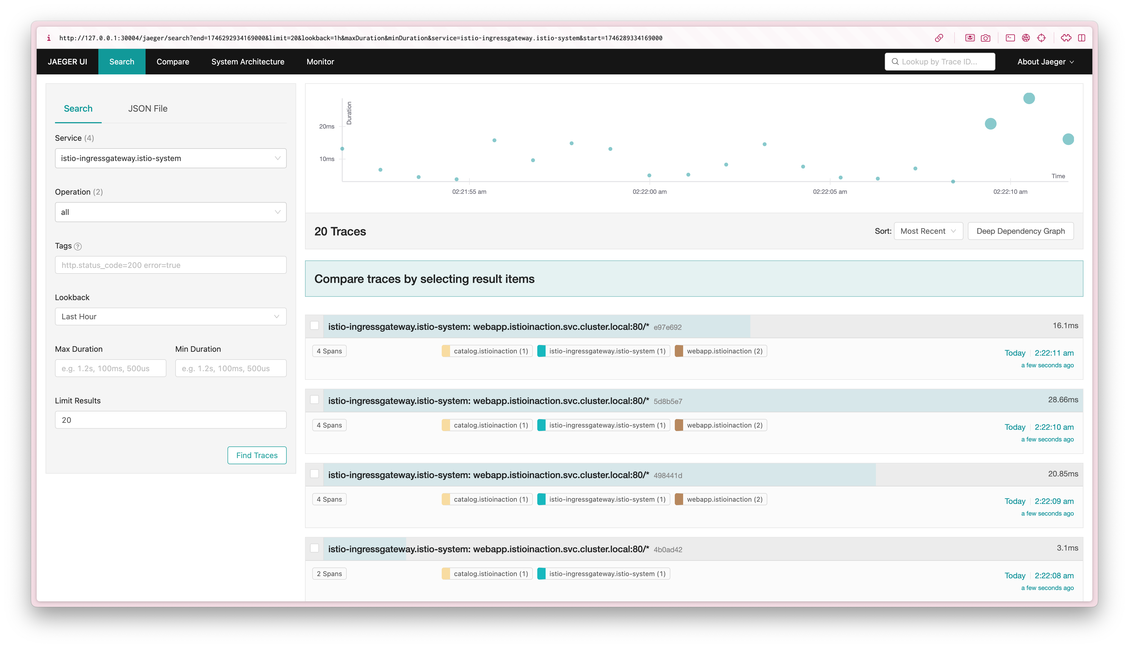Click the Min Duration input field

[231, 368]
